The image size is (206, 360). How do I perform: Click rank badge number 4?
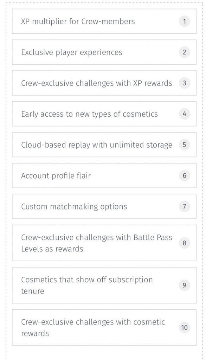[185, 114]
